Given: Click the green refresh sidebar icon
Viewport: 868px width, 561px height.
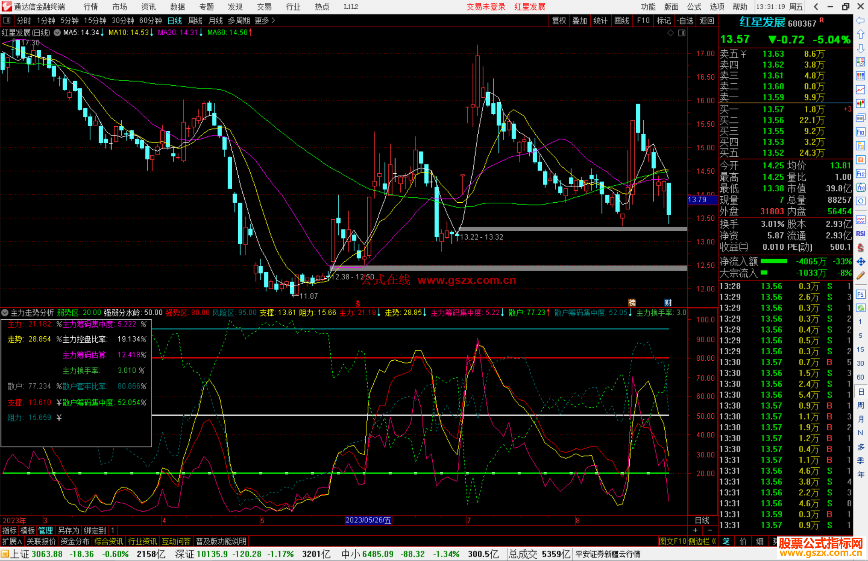Looking at the screenshot, I should (x=860, y=308).
